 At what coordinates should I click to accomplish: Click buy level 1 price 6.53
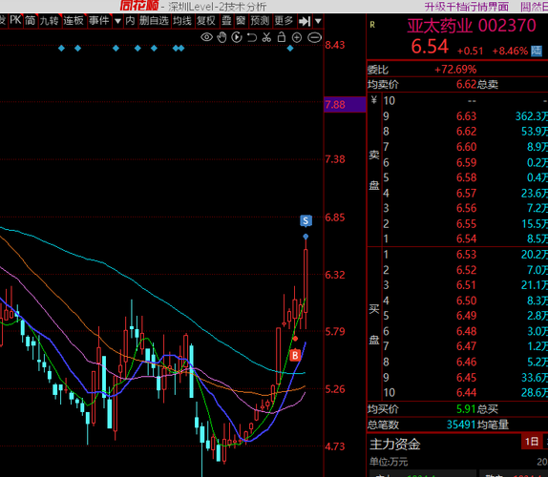click(x=467, y=255)
